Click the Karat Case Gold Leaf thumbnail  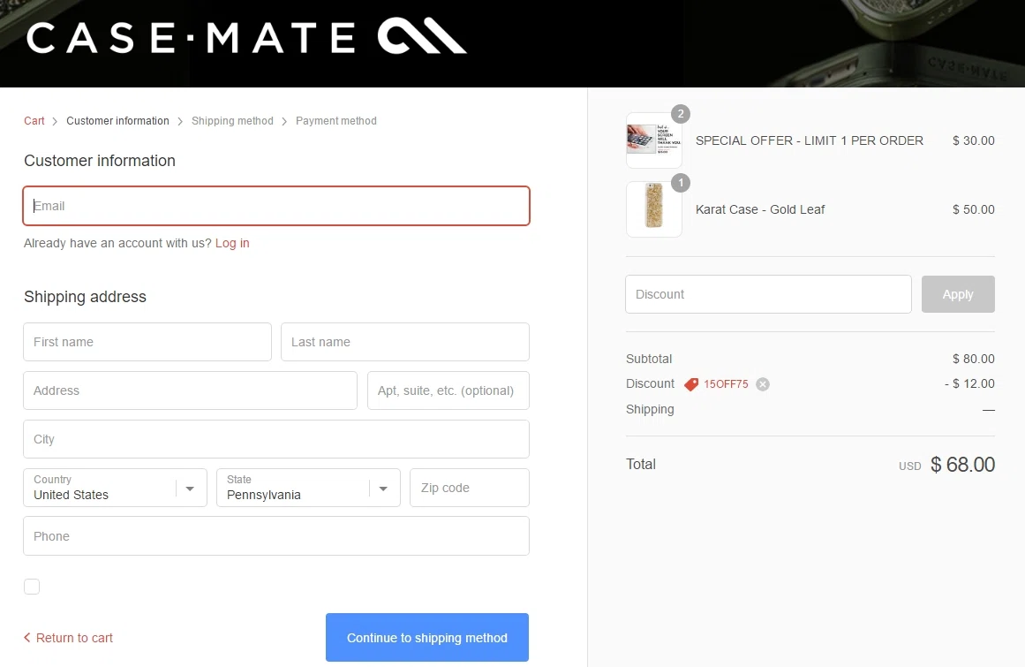click(x=653, y=209)
